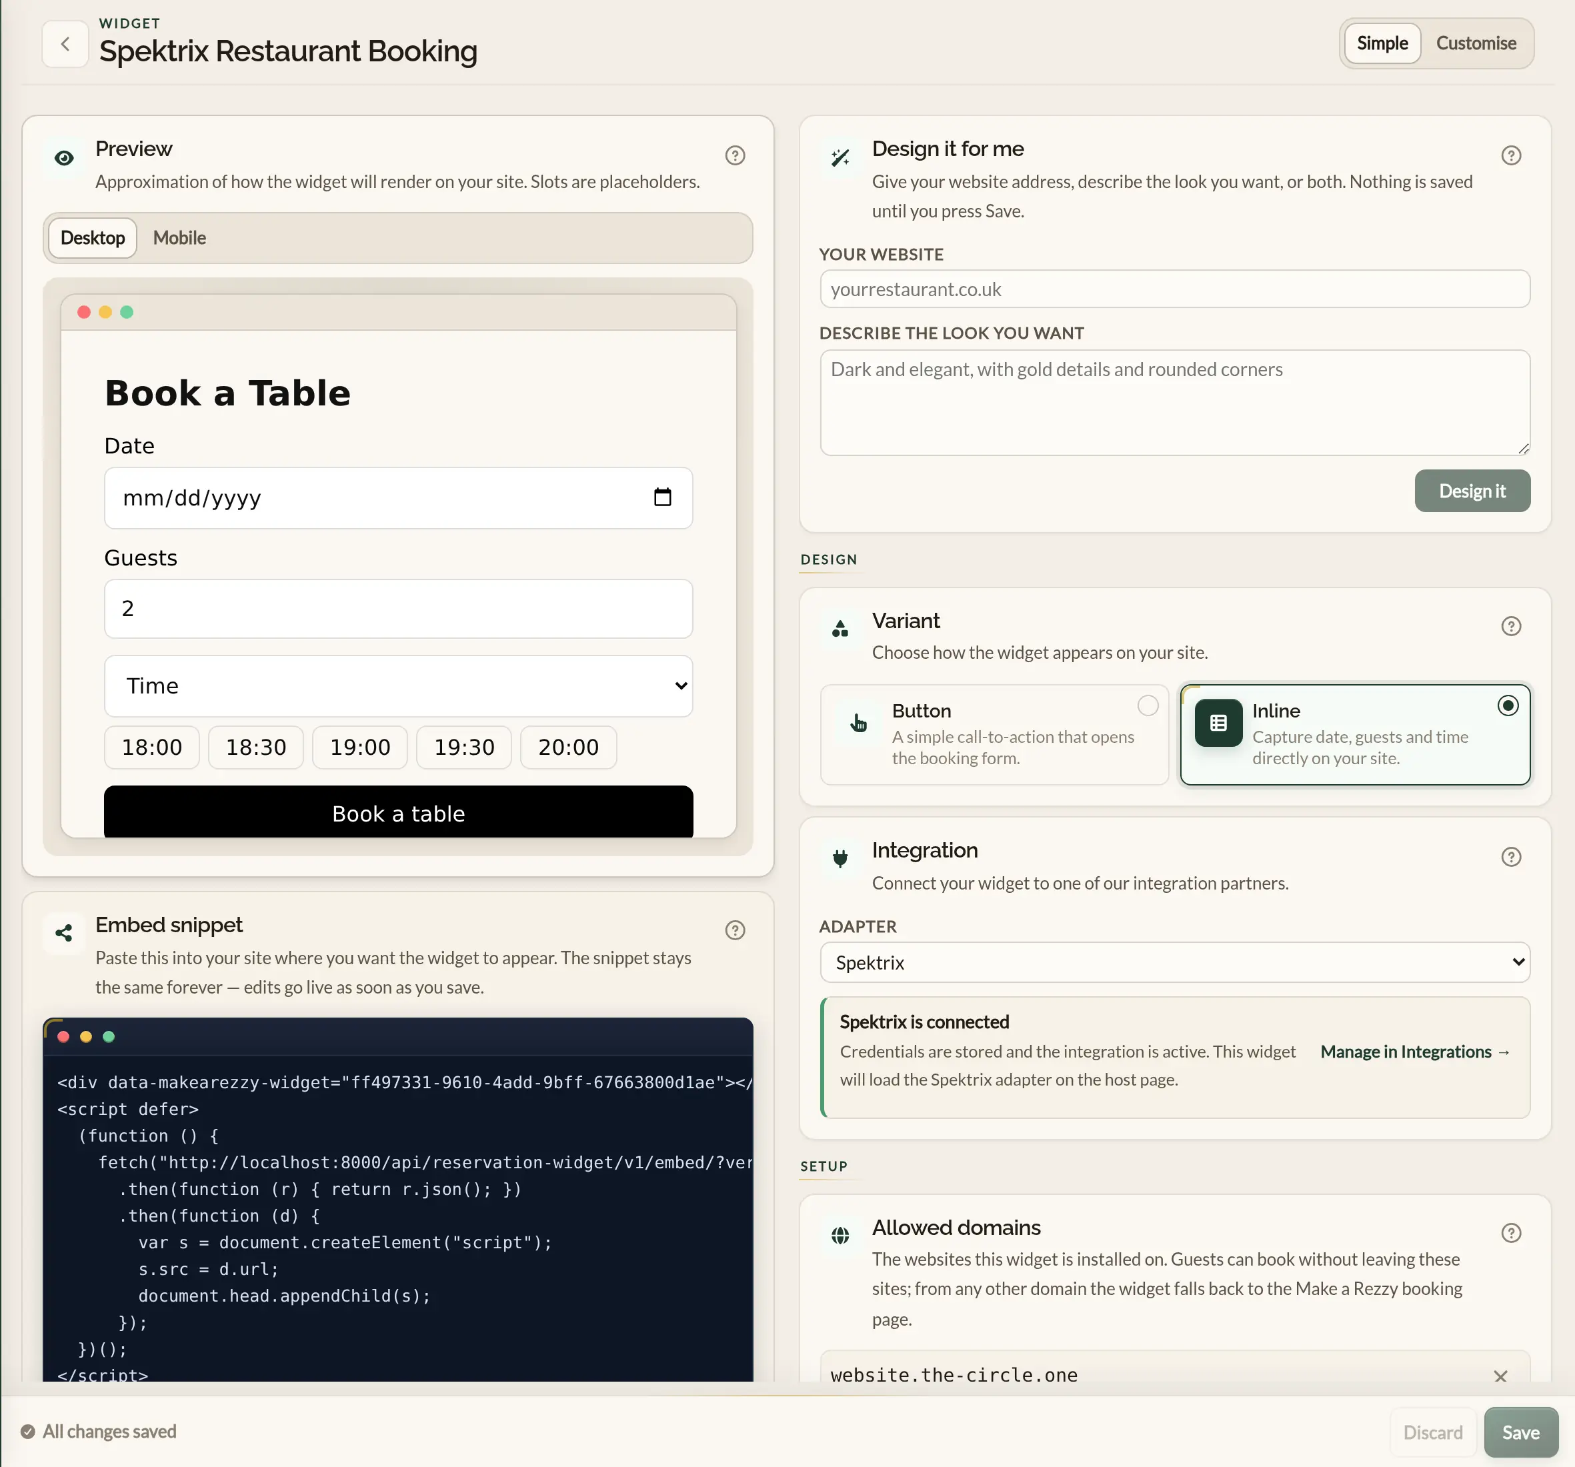This screenshot has width=1575, height=1467.
Task: Remove the website.the-circle.one domain
Action: tap(1500, 1377)
